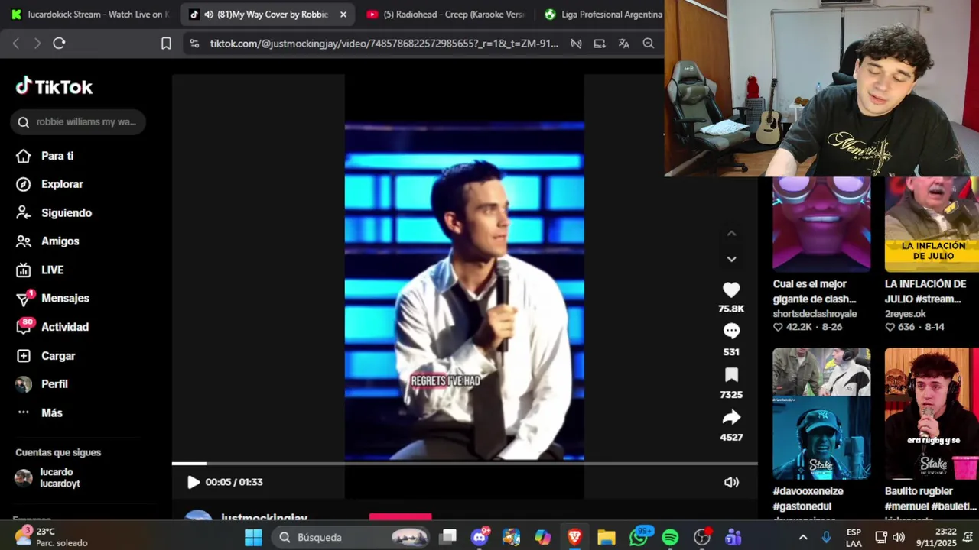The width and height of the screenshot is (979, 550).
Task: Toggle the address bar icon left of cast
Action: pos(576,44)
